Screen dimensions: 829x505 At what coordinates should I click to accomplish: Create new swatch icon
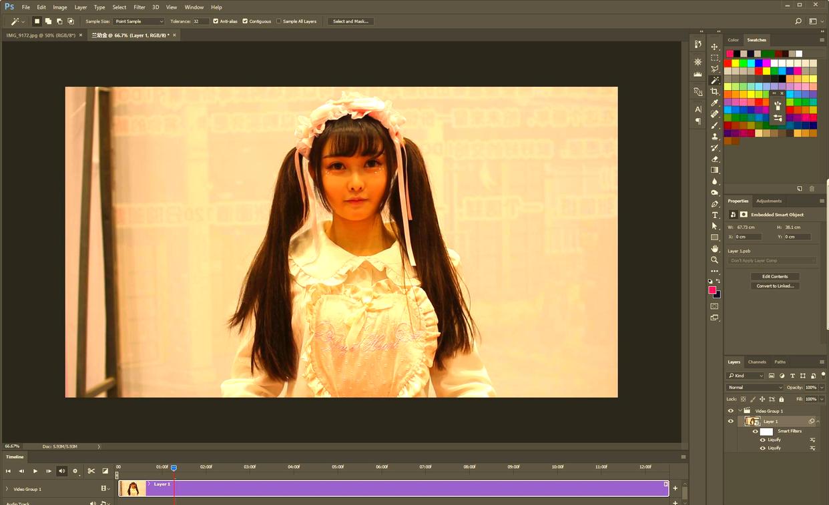800,189
